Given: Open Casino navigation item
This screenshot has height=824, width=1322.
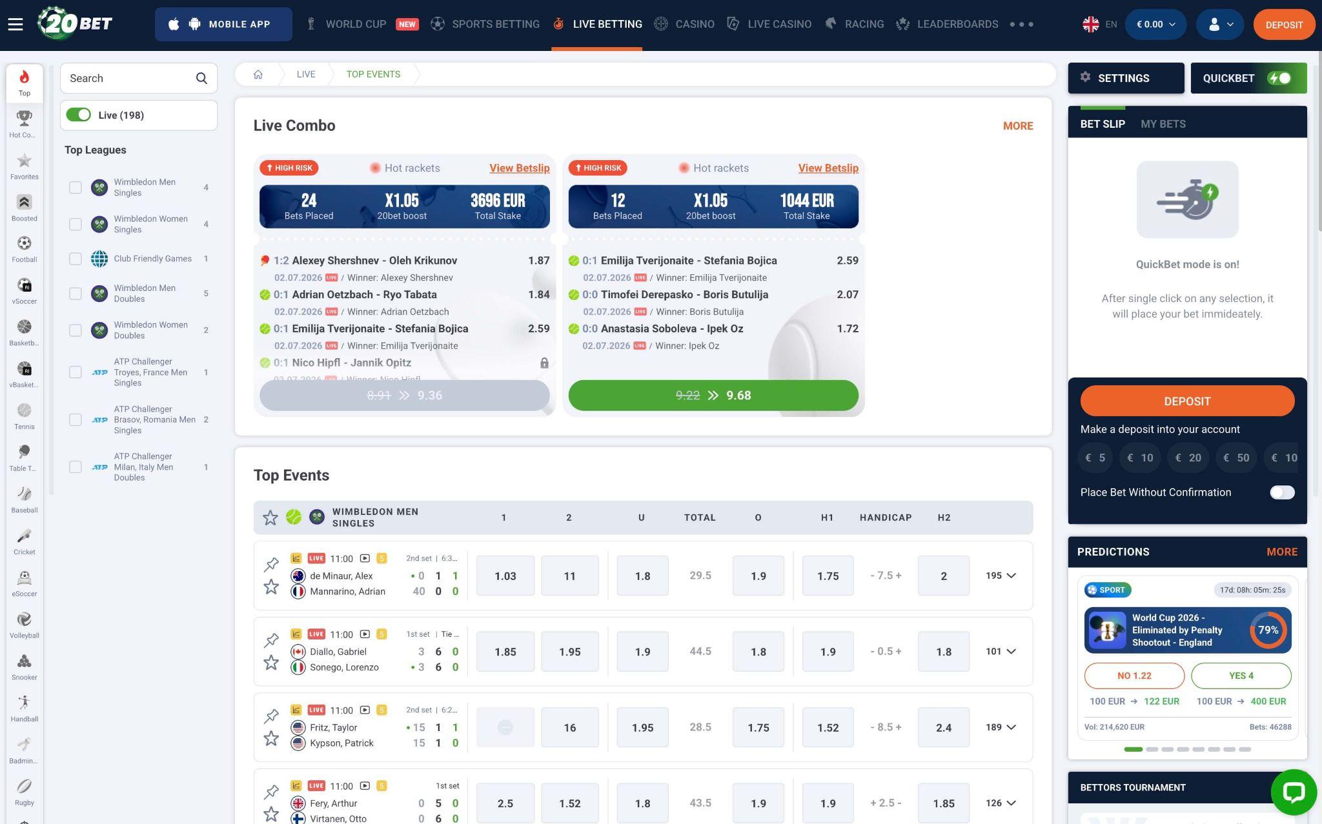Looking at the screenshot, I should pyautogui.click(x=684, y=25).
